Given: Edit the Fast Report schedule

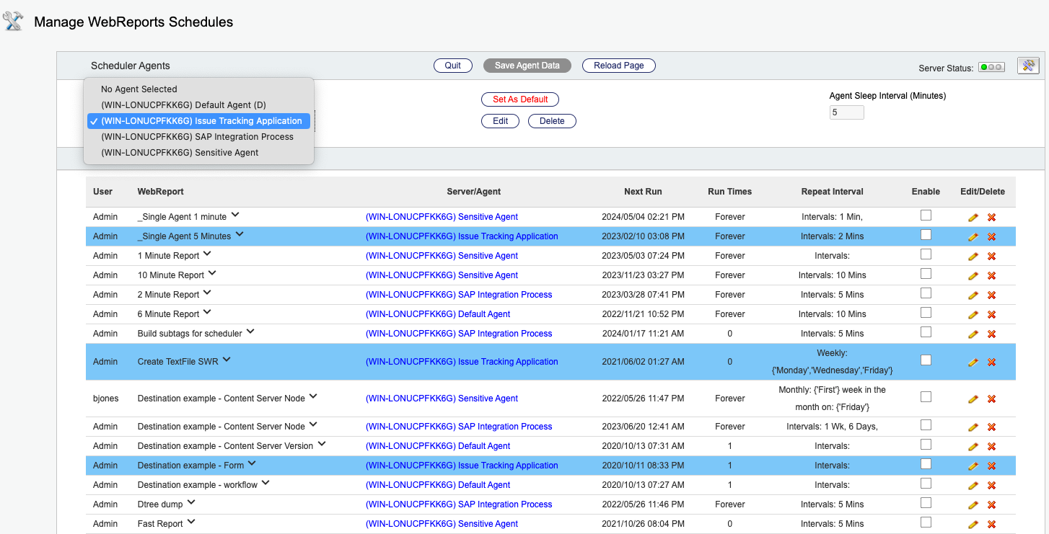Looking at the screenshot, I should [x=973, y=524].
